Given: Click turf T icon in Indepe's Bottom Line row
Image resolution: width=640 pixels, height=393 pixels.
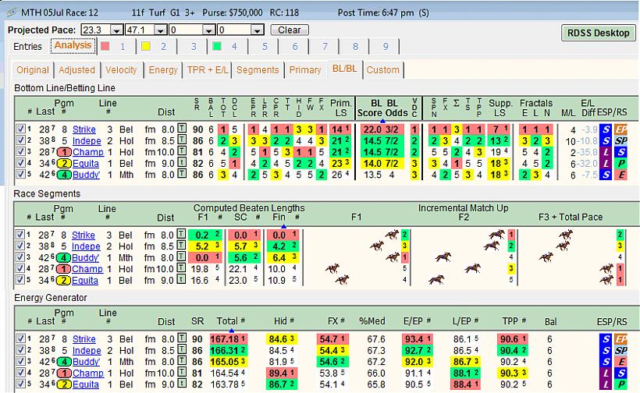Looking at the screenshot, I should 182,140.
